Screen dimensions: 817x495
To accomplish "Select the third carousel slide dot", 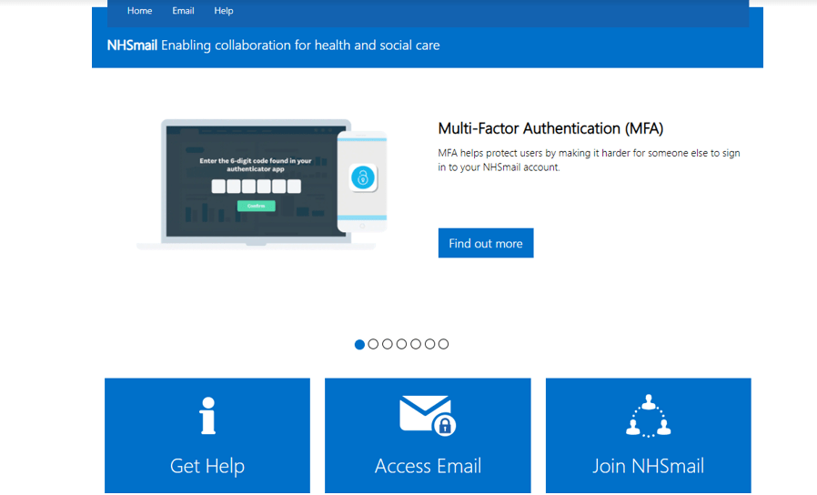I will click(388, 344).
